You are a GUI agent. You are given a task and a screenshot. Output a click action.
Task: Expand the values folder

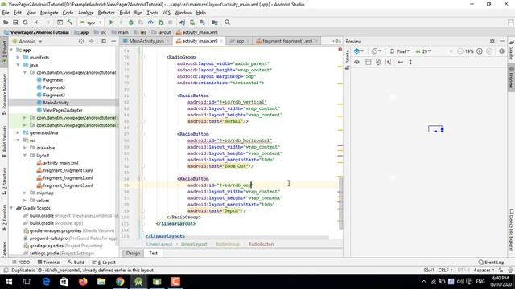click(x=25, y=201)
